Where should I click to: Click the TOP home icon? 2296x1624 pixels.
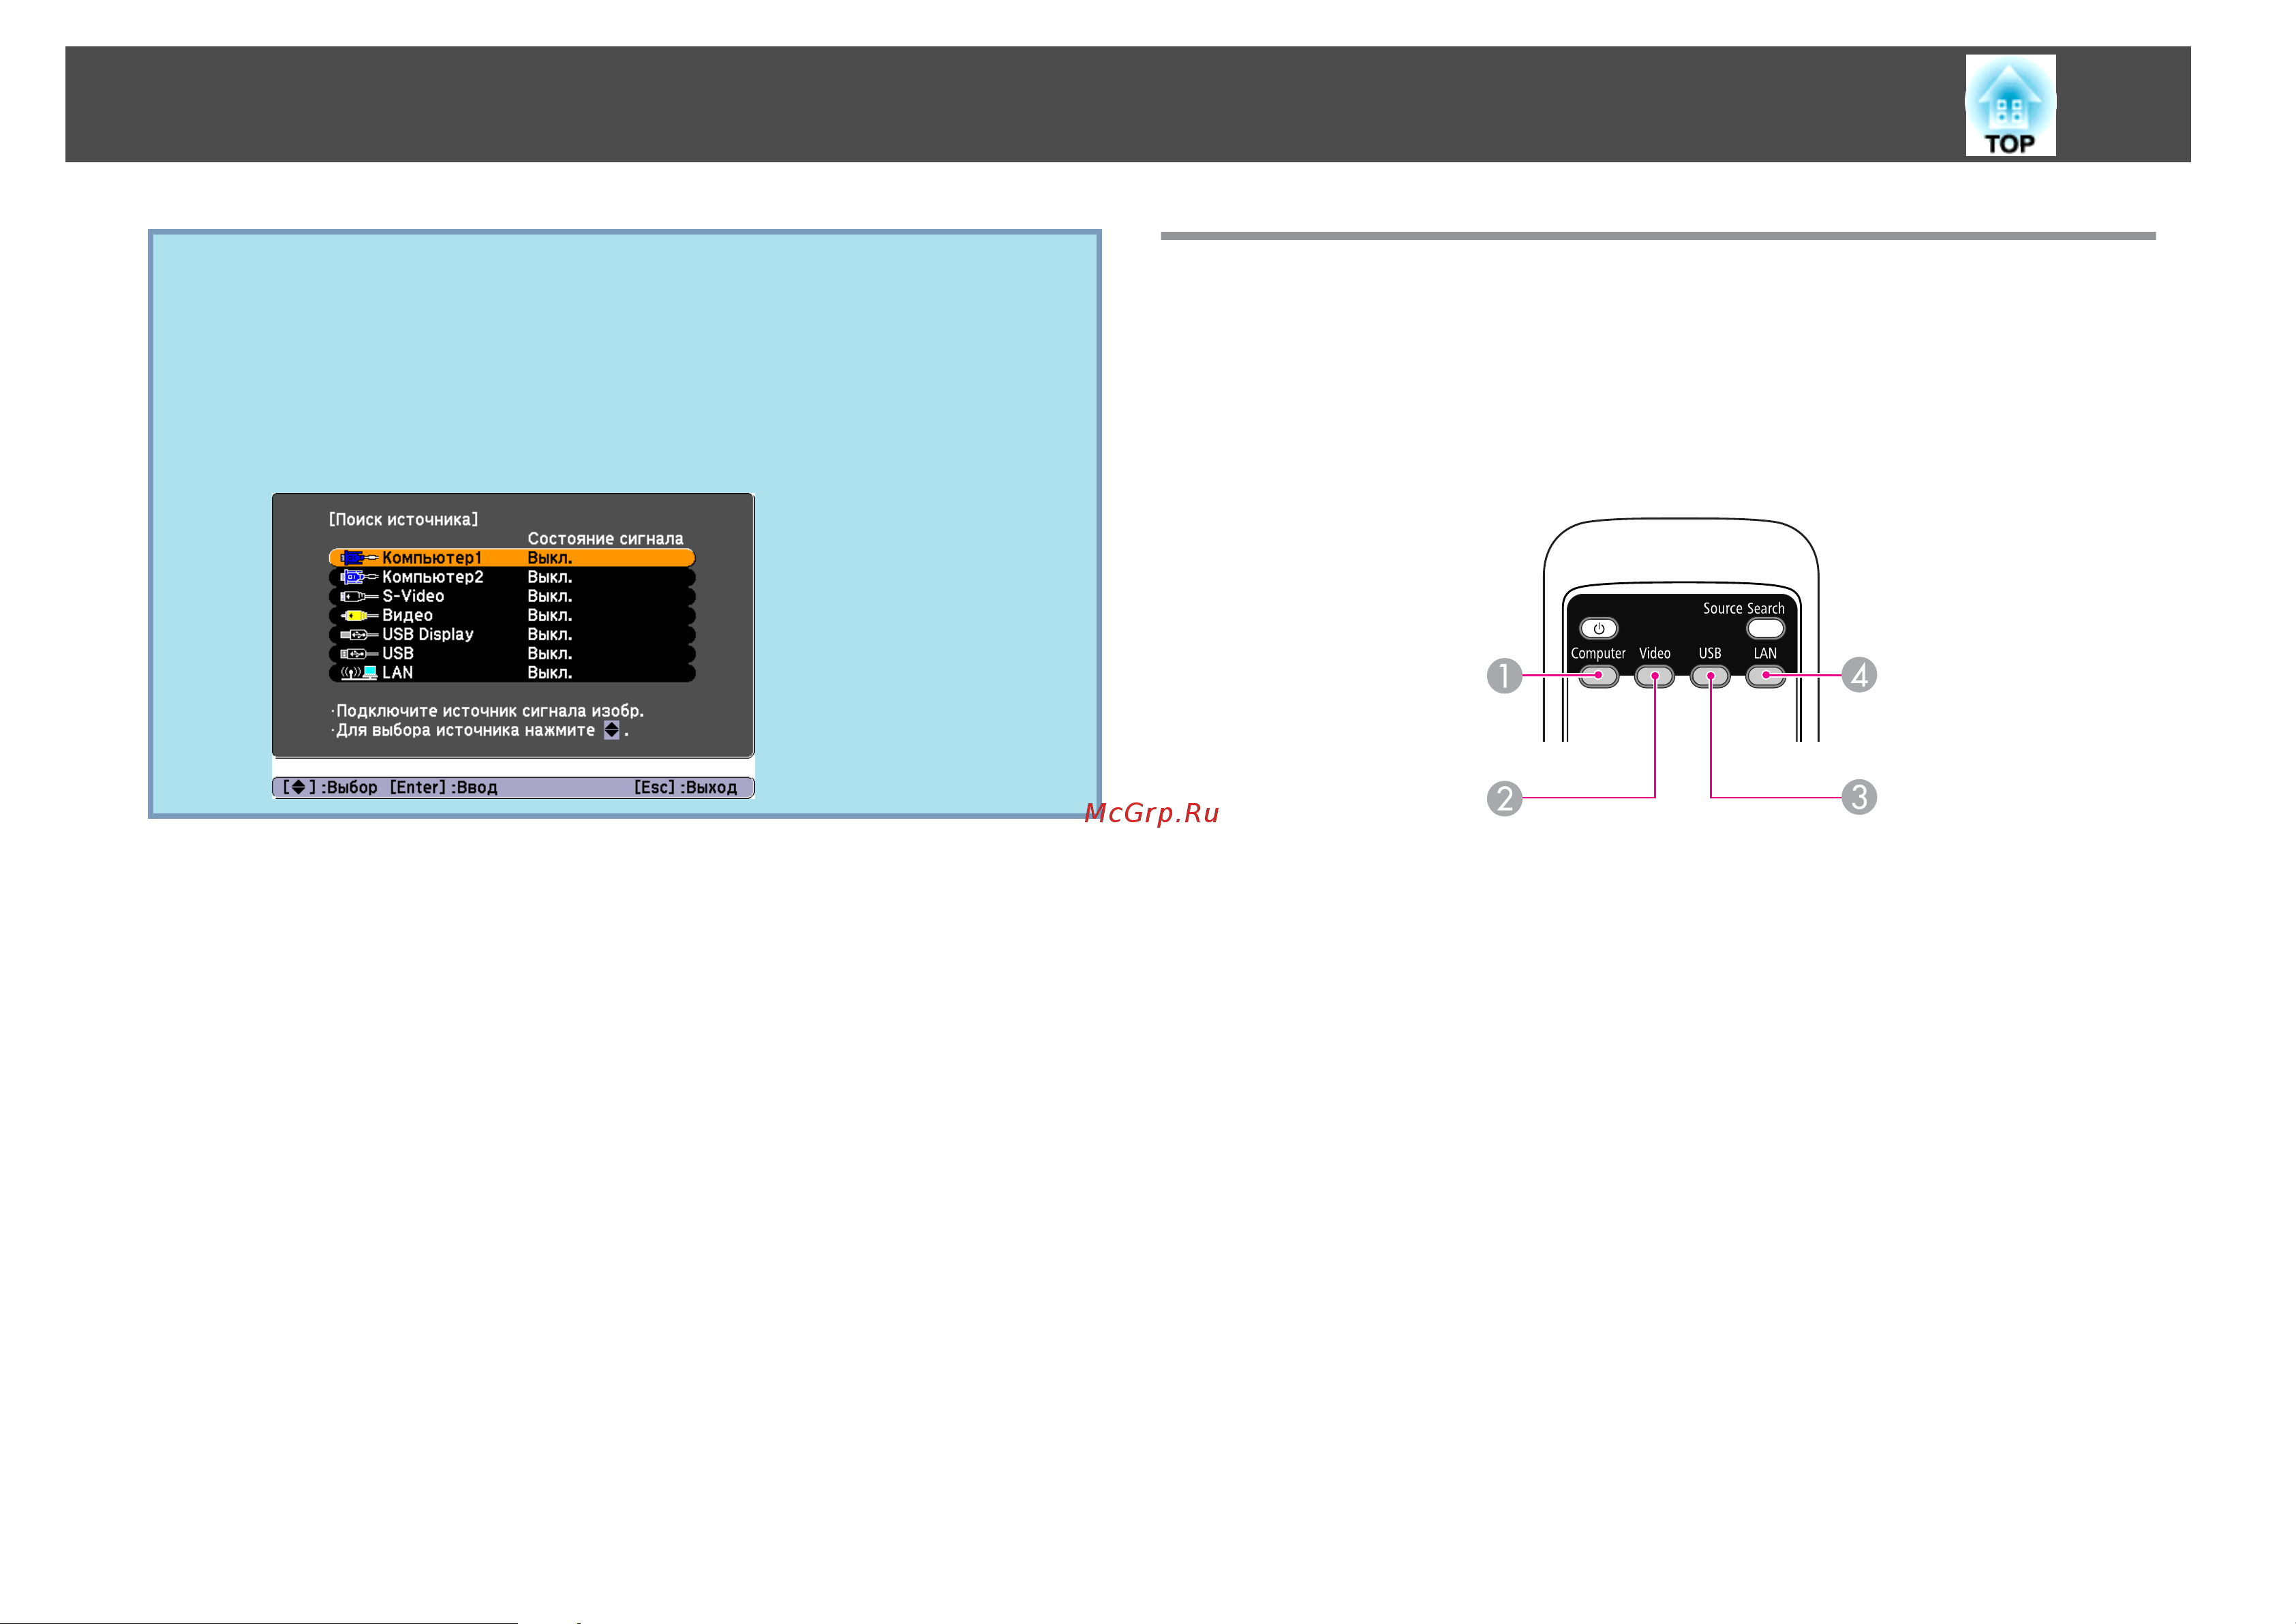pos(2010,105)
